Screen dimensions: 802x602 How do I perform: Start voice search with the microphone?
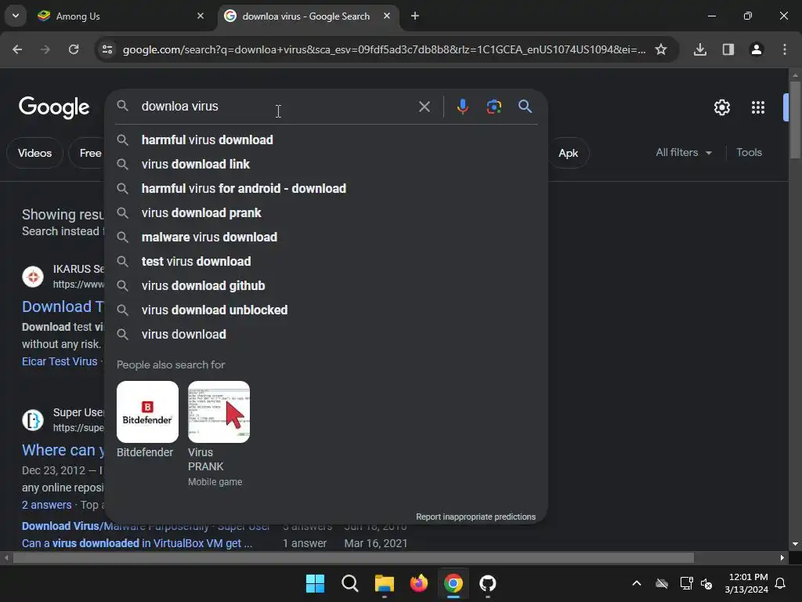[x=462, y=107]
